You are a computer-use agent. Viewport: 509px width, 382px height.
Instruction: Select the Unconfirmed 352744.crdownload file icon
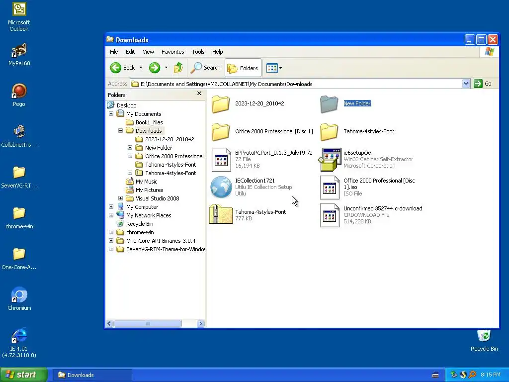330,215
